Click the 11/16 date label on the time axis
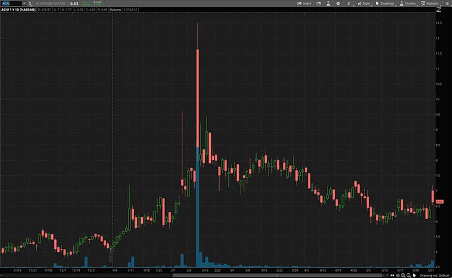The width and height of the screenshot is (452, 278). [x=17, y=270]
